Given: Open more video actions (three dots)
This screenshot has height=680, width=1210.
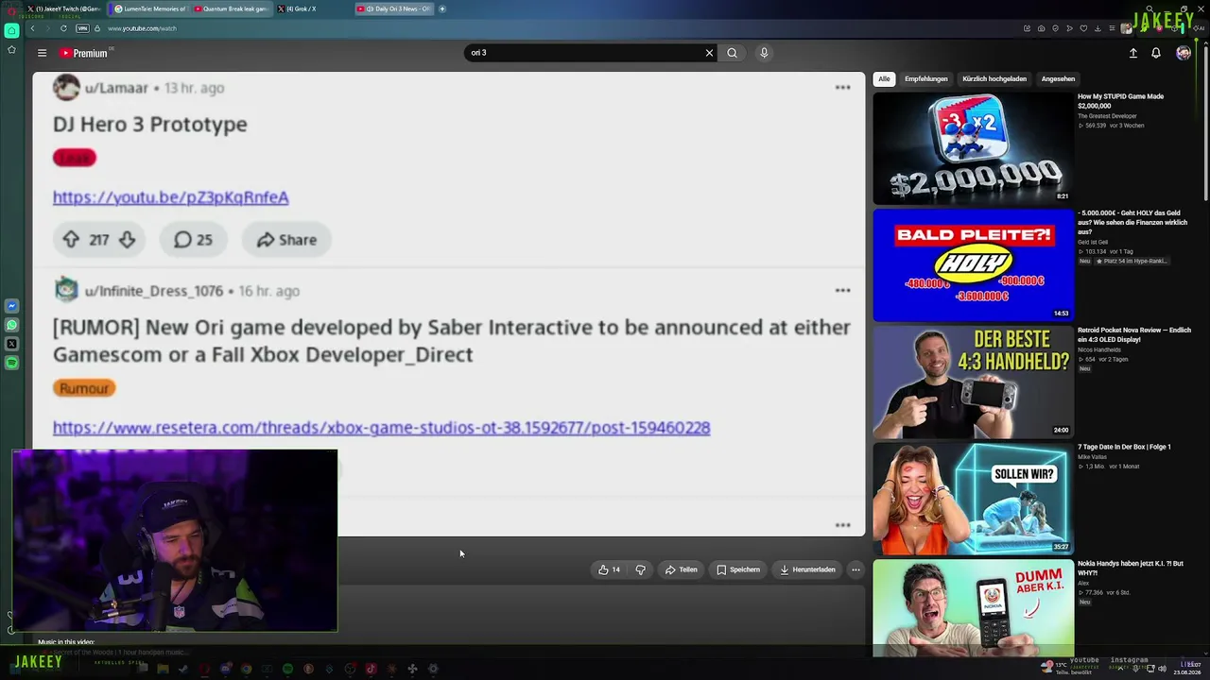Looking at the screenshot, I should [x=856, y=569].
